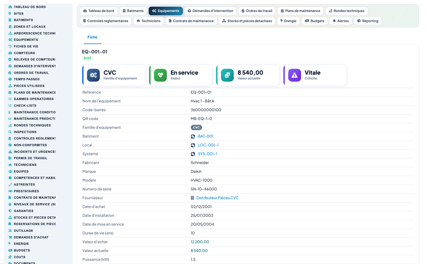Open Alertes from the top navigation
The height and width of the screenshot is (264, 427).
pos(341,21)
